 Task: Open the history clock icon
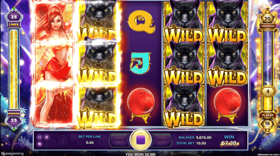pyautogui.click(x=47, y=144)
